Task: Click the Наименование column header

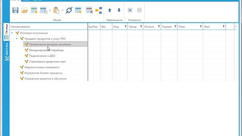Action: (49, 26)
